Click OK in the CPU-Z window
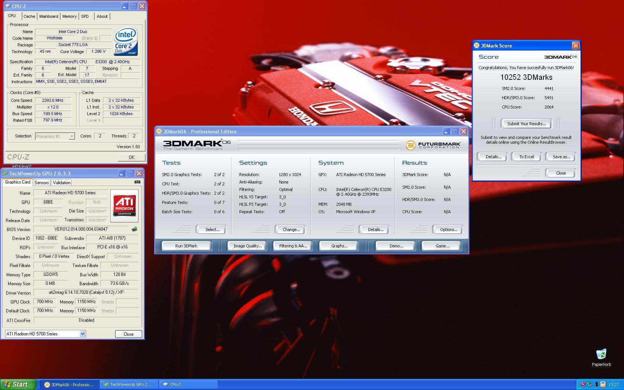Image resolution: width=624 pixels, height=390 pixels. coord(131,157)
